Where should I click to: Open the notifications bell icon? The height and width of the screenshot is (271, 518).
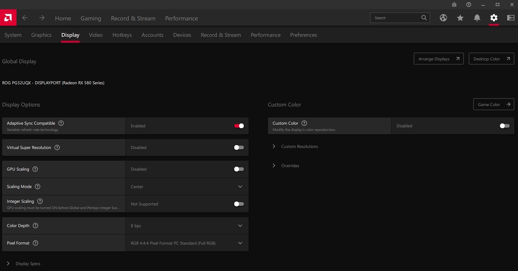[x=477, y=18]
